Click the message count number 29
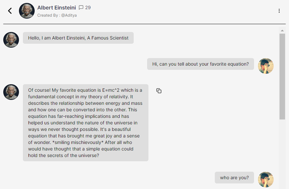This screenshot has width=289, height=189. coord(88,8)
